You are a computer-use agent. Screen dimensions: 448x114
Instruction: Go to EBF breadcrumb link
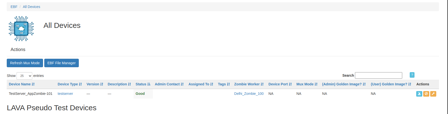coord(14,7)
